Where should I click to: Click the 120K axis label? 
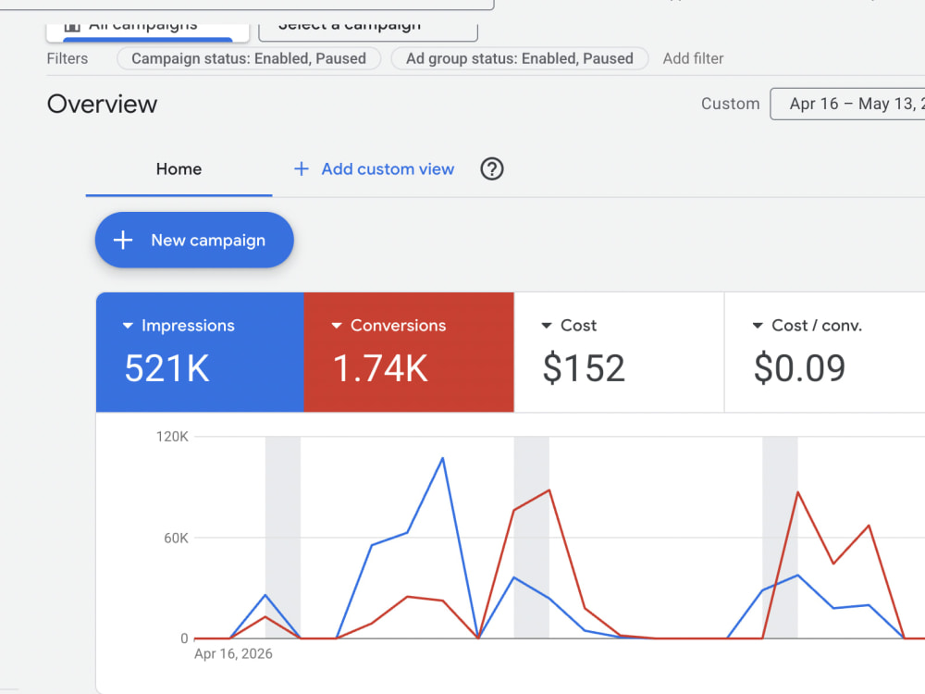tap(172, 437)
